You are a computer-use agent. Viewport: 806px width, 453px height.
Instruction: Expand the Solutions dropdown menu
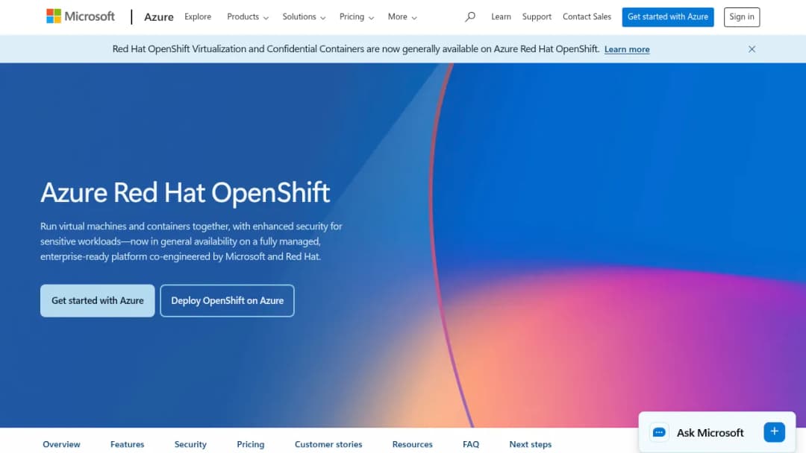[304, 17]
